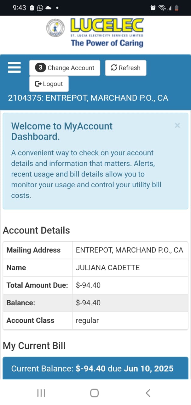Tap the Mailing Address value cell
Viewport: 191px width, 405px height.
pos(130,250)
